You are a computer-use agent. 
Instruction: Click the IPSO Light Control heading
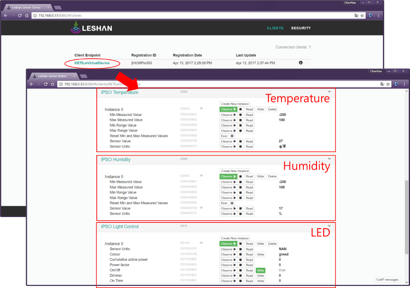tap(120, 227)
